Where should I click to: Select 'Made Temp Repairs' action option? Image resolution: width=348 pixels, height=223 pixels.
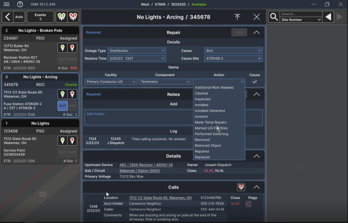[x=210, y=122]
